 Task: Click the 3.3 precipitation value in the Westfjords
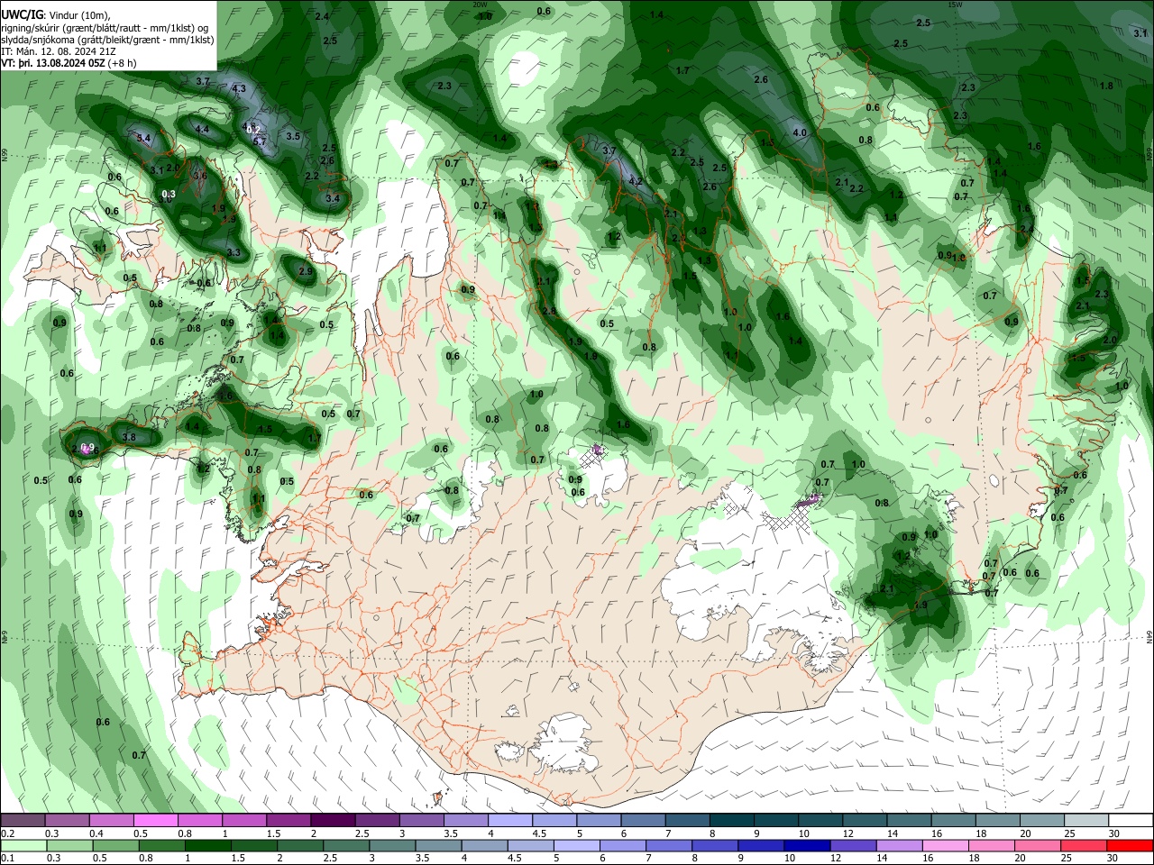pos(234,252)
